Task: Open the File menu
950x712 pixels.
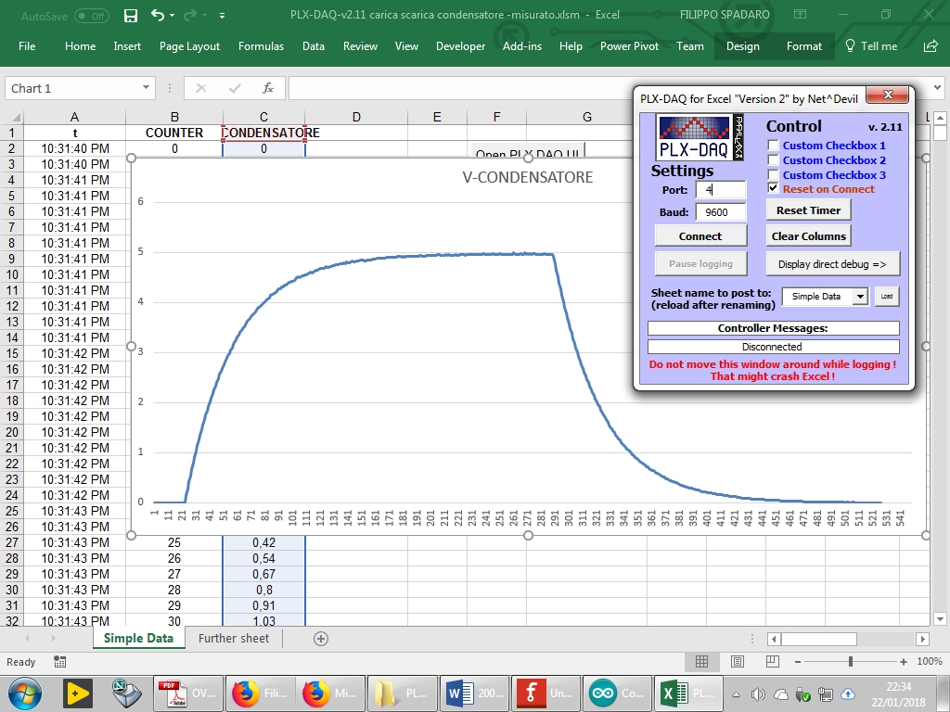Action: (27, 46)
